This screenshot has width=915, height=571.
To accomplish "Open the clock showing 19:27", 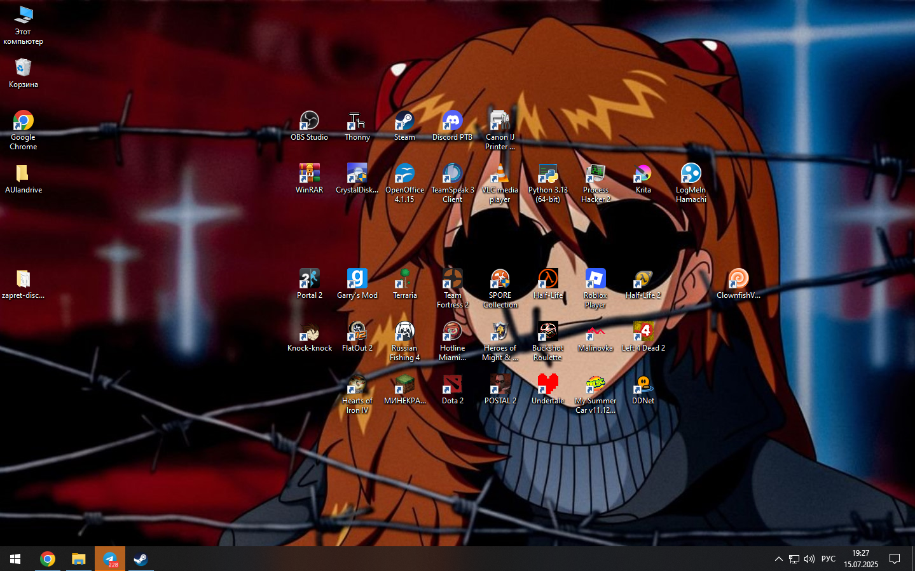I will click(861, 559).
